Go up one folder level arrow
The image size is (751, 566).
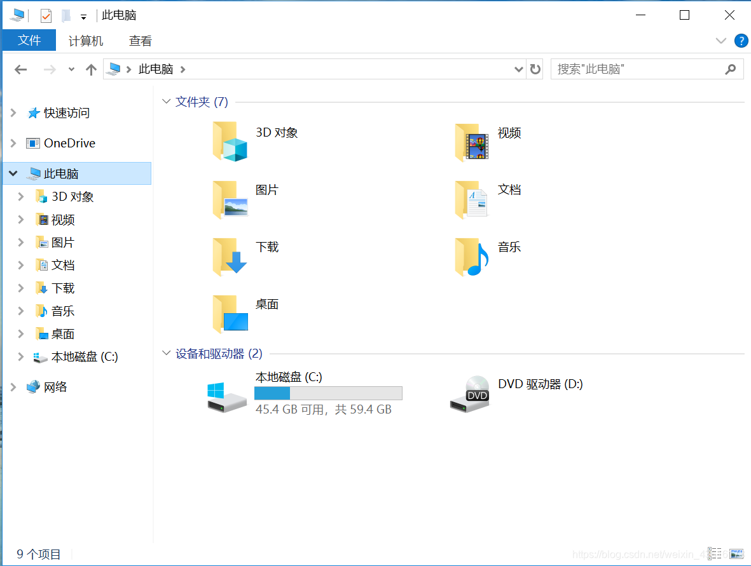click(x=91, y=70)
